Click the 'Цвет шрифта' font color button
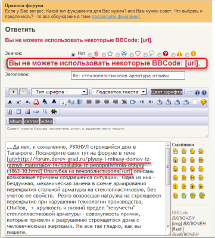The height and width of the screenshot is (238, 215). pos(167,92)
